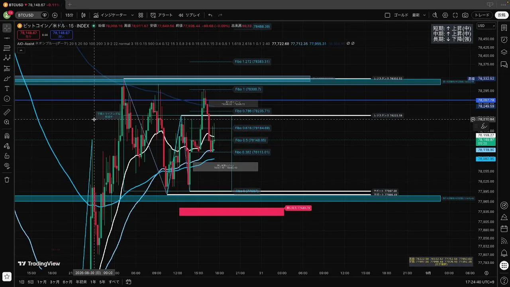The image size is (510, 287).
Task: Collapse the indicator legend chevron
Action: 21,50
